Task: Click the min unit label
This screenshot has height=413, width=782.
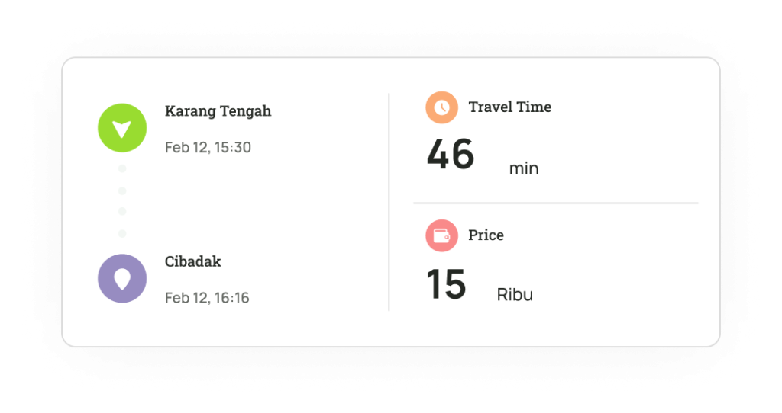Action: (x=524, y=168)
